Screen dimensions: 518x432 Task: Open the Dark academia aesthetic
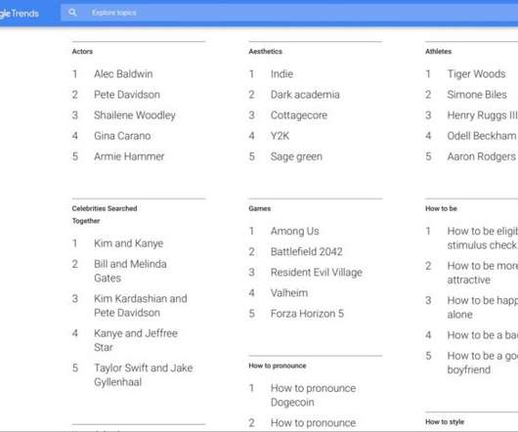pos(305,95)
